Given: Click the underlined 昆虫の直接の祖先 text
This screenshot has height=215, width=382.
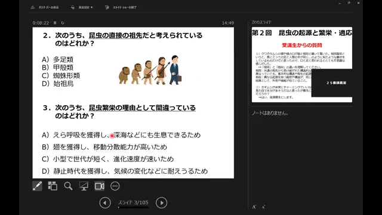Looking at the screenshot, I should (x=115, y=36).
